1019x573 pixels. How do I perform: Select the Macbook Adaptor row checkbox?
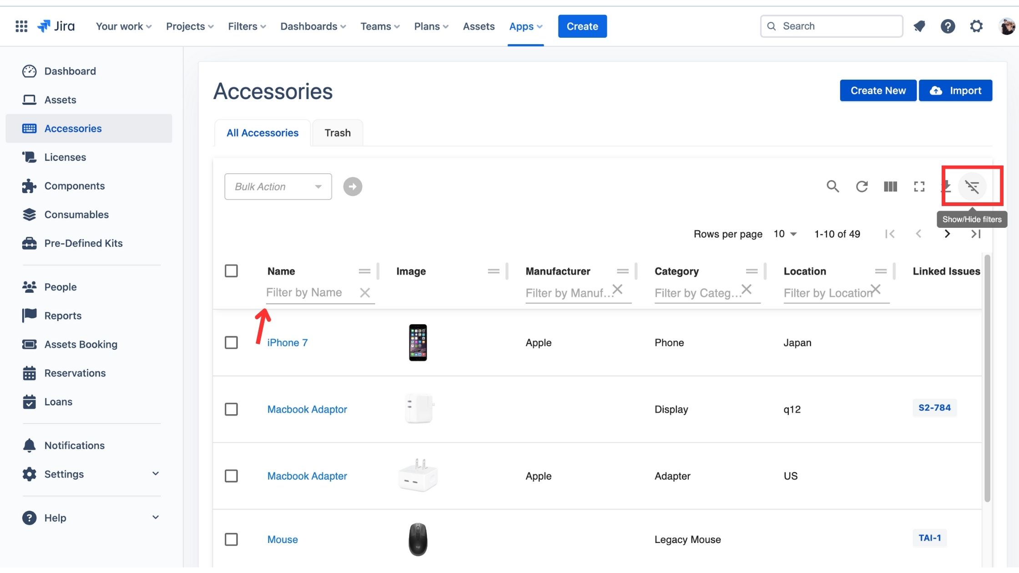(x=231, y=409)
